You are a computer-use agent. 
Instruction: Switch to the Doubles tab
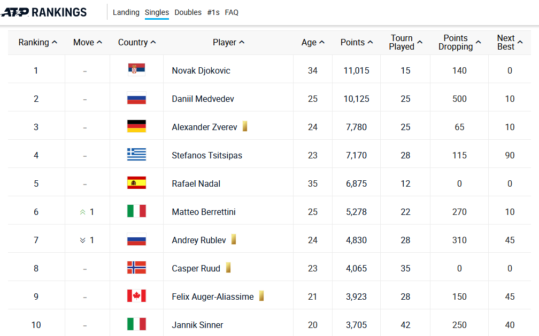tap(188, 12)
